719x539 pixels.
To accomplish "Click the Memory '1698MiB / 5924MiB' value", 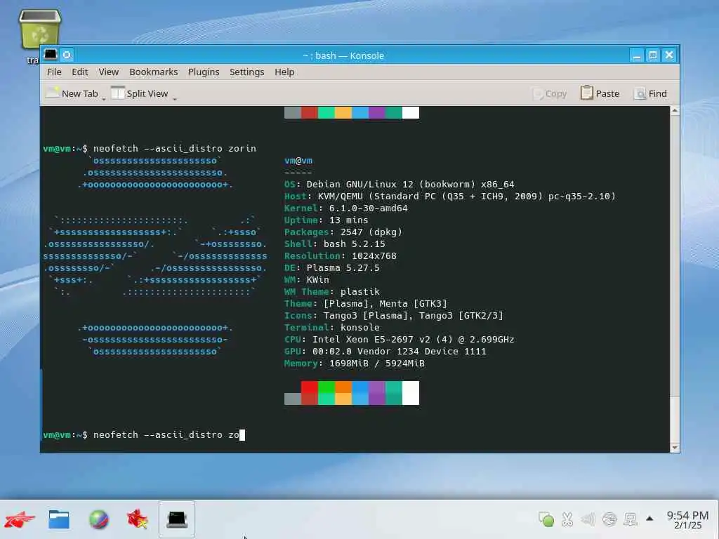I will [x=377, y=364].
